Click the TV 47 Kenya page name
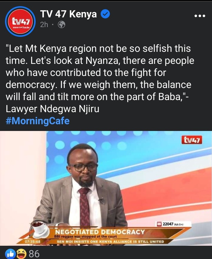The height and width of the screenshot is (259, 212). [x=68, y=14]
